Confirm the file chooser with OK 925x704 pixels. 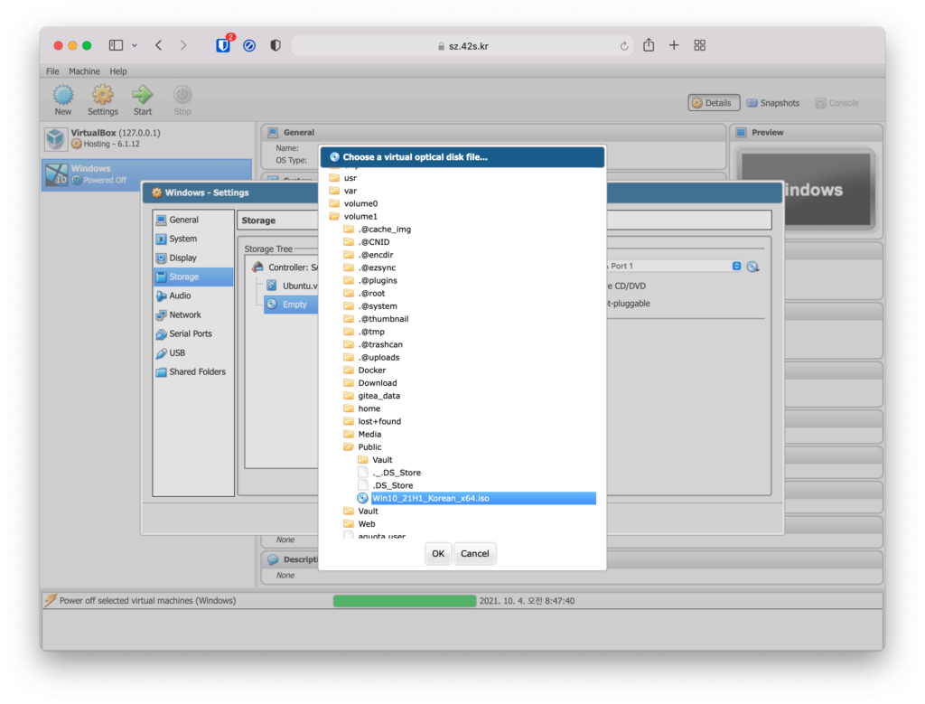point(438,553)
